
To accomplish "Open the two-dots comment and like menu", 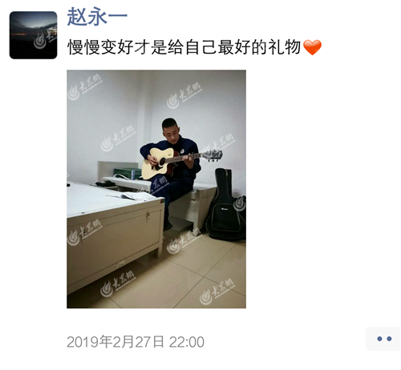I will (383, 339).
